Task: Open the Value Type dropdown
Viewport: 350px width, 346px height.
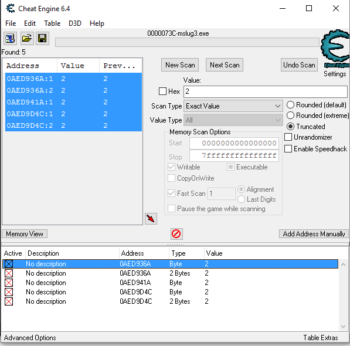Action: pyautogui.click(x=233, y=120)
